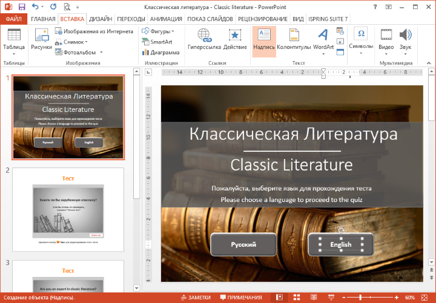The image size is (436, 303).
Task: Click the PowerPoint application icon
Action: 8,7
